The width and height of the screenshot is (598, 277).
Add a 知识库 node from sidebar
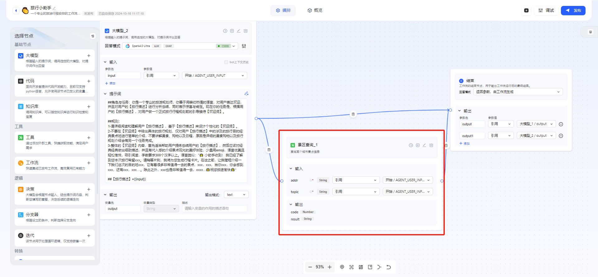[x=89, y=107]
